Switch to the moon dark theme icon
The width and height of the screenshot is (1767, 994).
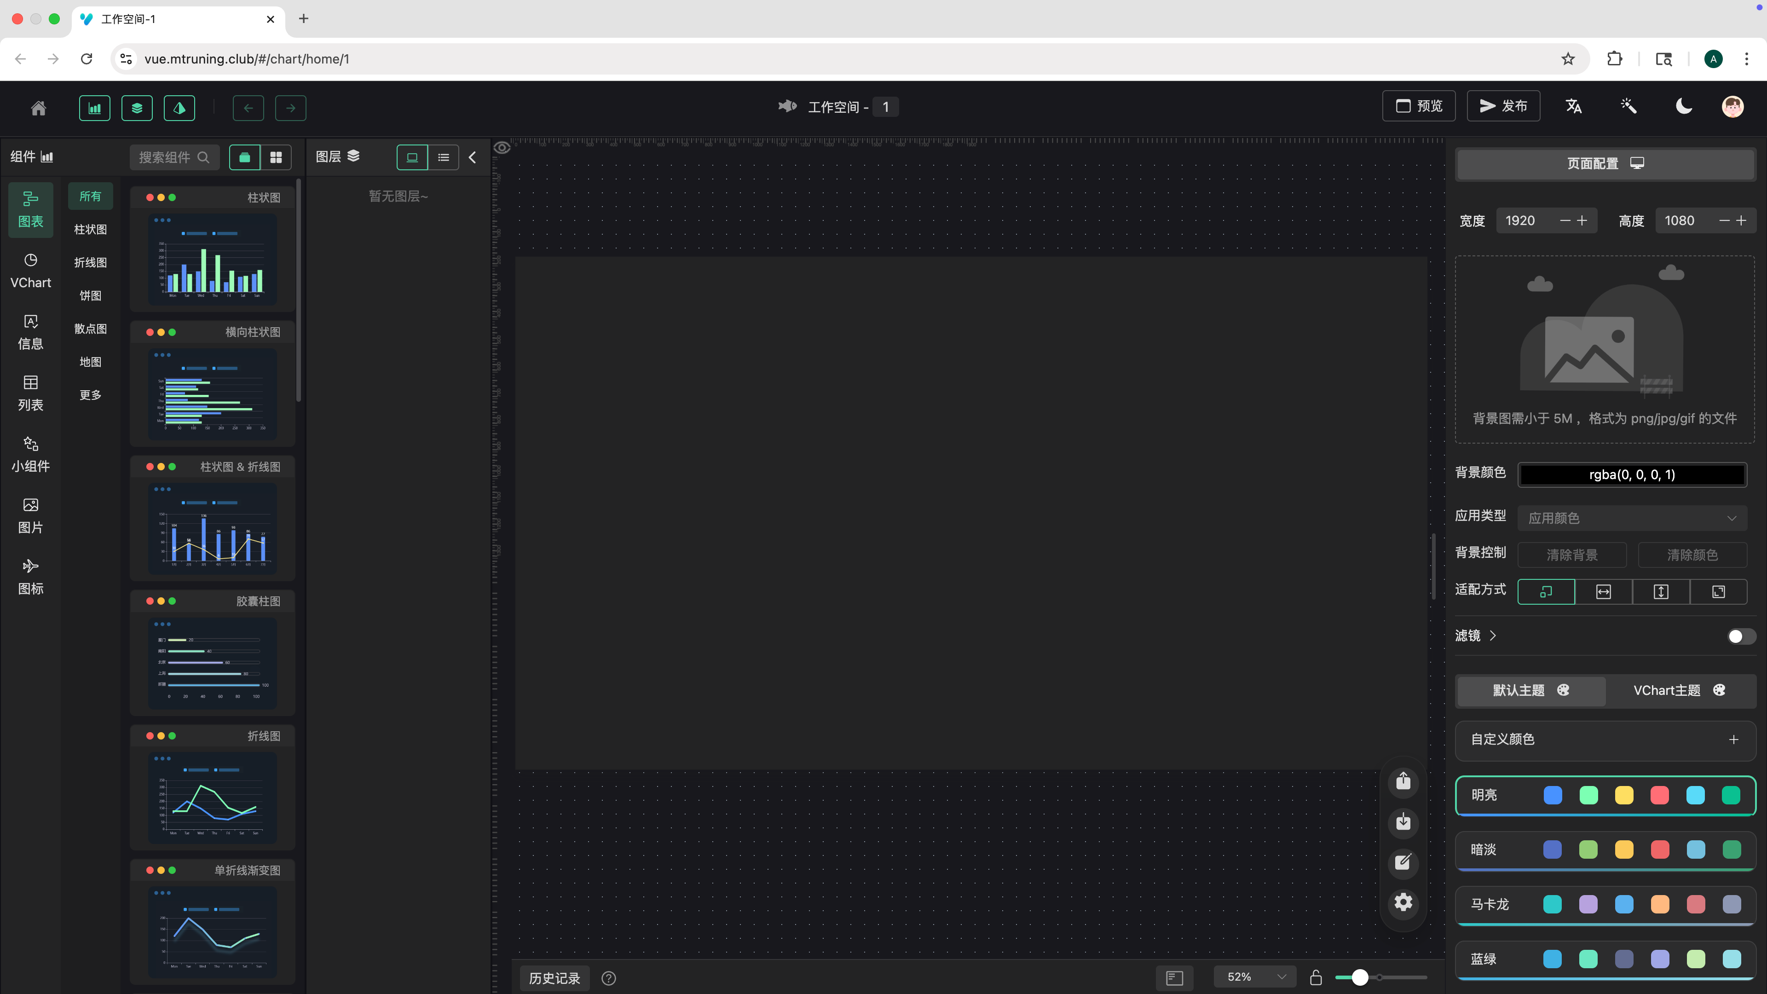[1684, 106]
